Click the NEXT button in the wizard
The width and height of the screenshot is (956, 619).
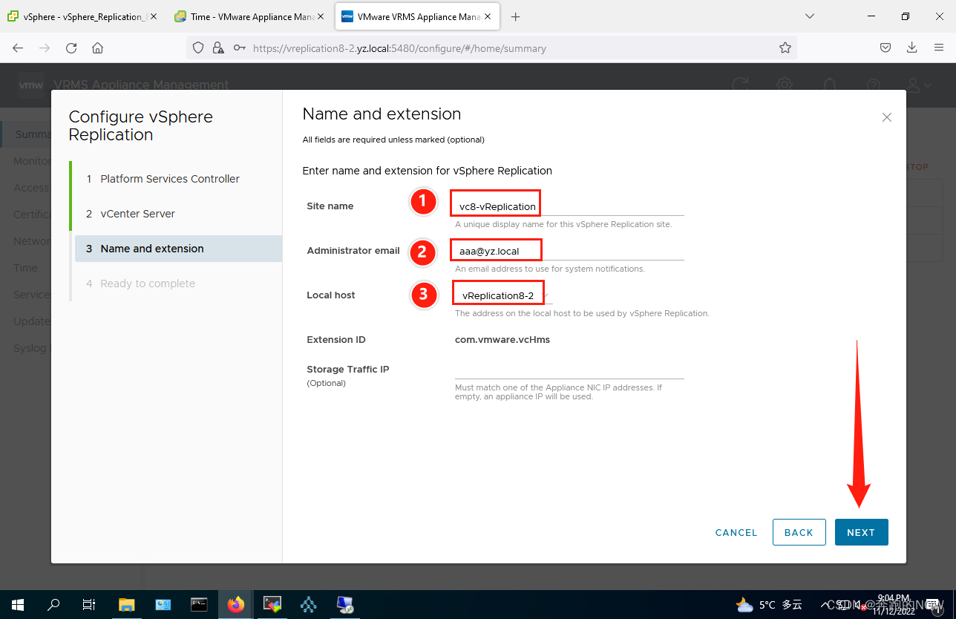861,532
